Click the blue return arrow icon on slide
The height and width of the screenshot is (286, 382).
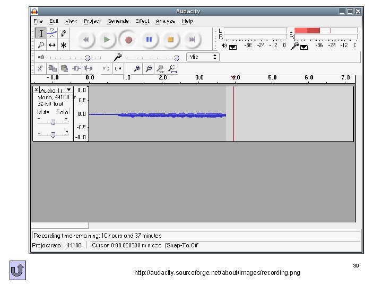click(18, 271)
